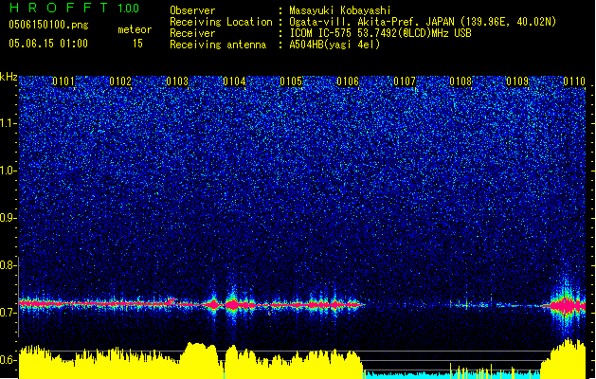Click the kHz axis unit label
This screenshot has height=379, width=596.
(9, 77)
